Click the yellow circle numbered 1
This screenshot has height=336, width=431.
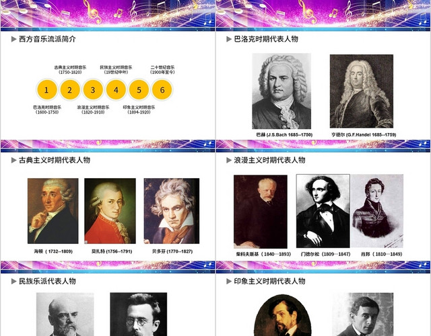[46, 89]
